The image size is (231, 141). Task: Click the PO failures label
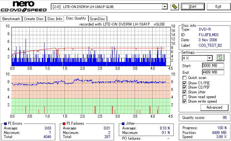coord(131,138)
